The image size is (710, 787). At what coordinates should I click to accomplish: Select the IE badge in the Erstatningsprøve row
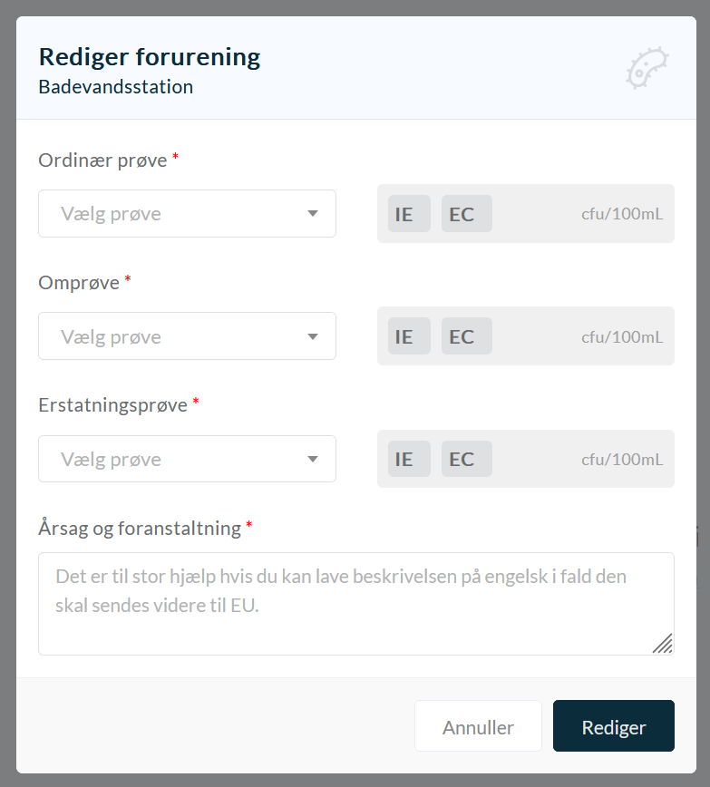[x=409, y=459]
